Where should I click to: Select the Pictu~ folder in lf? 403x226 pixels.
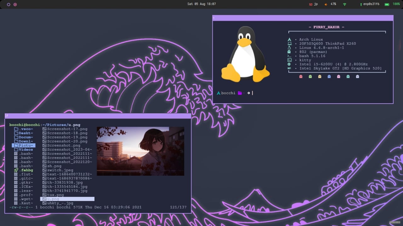tap(24, 145)
